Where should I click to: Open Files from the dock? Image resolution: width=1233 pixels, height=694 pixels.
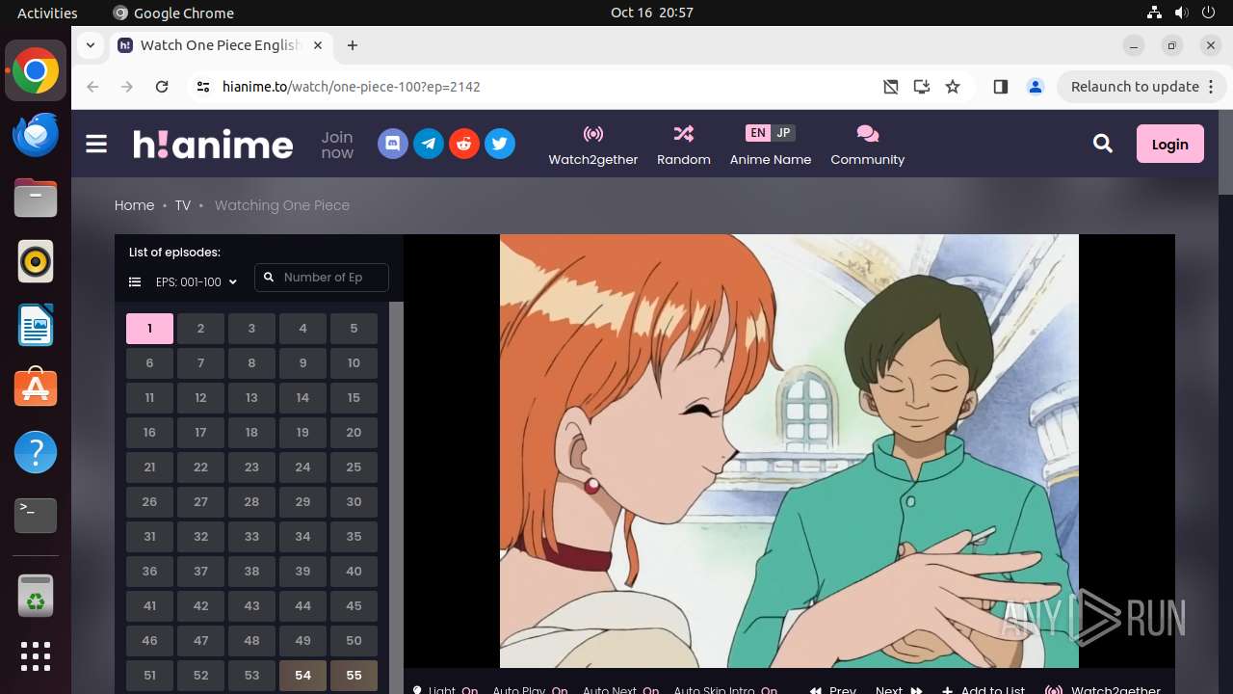pyautogui.click(x=36, y=198)
